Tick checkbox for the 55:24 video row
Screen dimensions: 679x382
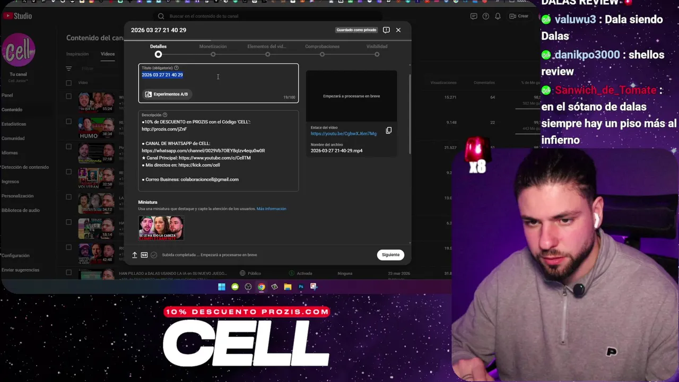point(68,96)
